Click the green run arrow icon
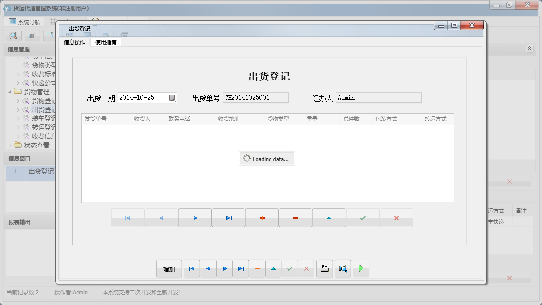The height and width of the screenshot is (305, 542). [361, 268]
